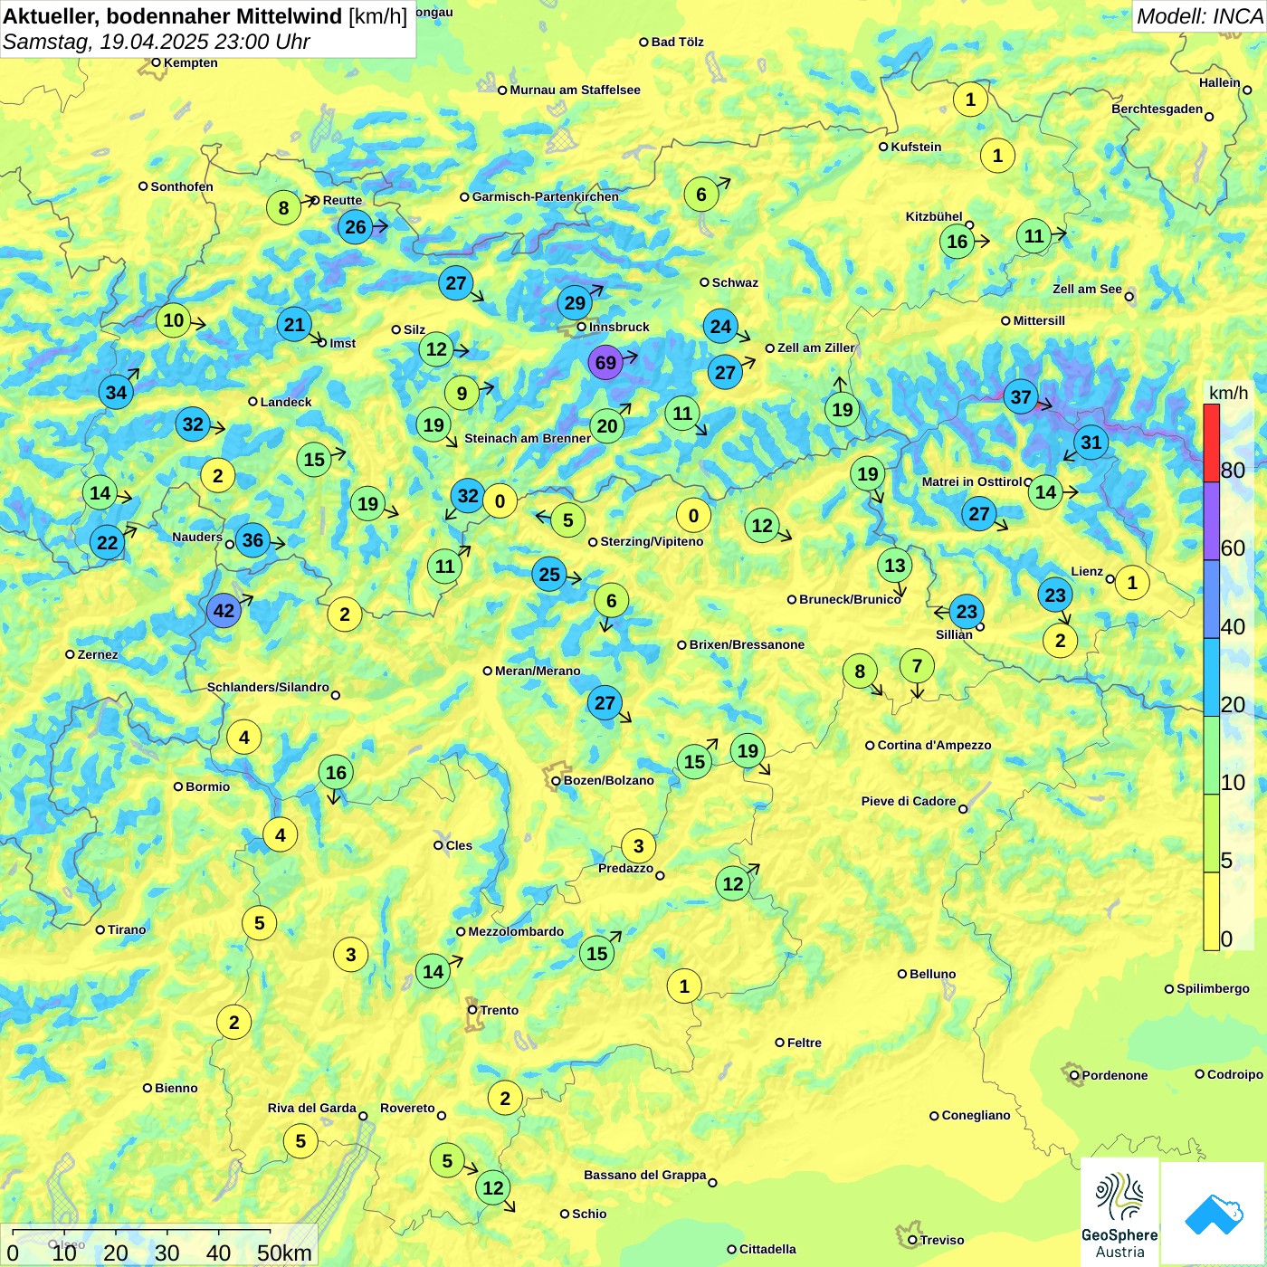1267x1267 pixels.
Task: Select the 23 marker beside Sillian
Action: (967, 611)
